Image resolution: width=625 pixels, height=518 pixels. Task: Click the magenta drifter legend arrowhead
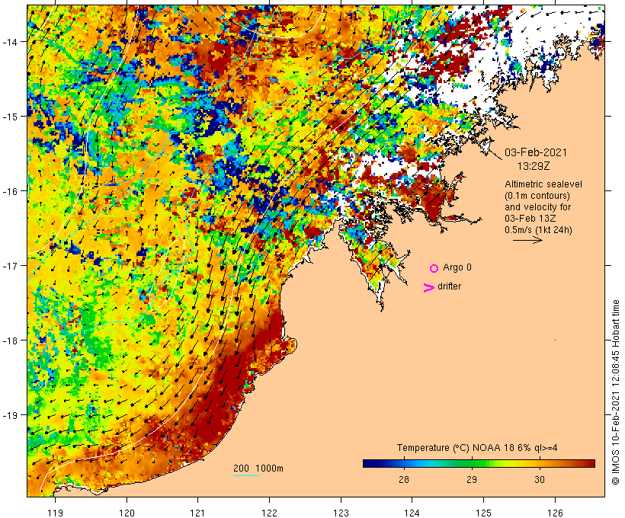point(429,288)
